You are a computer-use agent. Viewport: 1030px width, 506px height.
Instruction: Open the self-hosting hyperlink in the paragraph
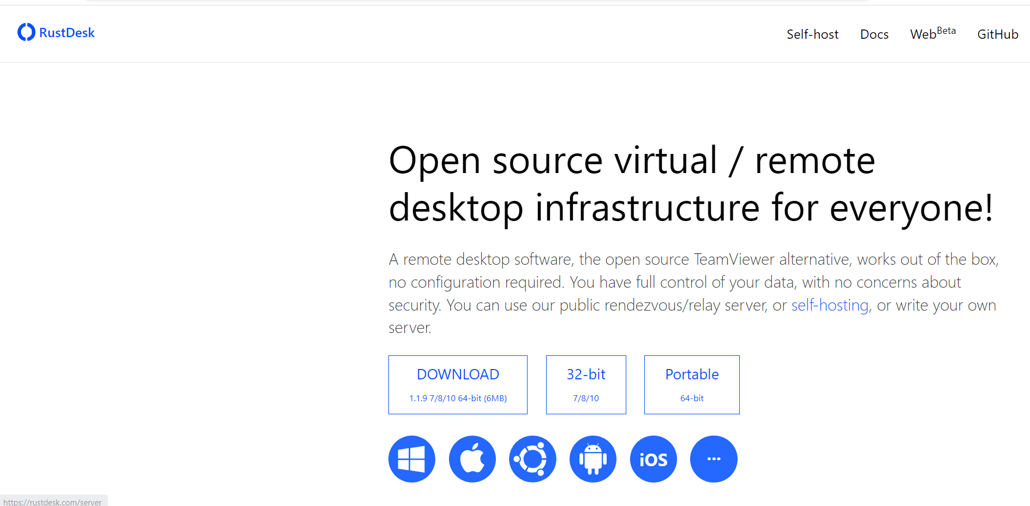(x=830, y=305)
